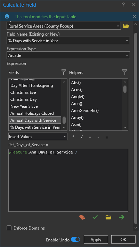Open the Helpers filter funnel icon
The height and width of the screenshot is (247, 139).
point(124,72)
